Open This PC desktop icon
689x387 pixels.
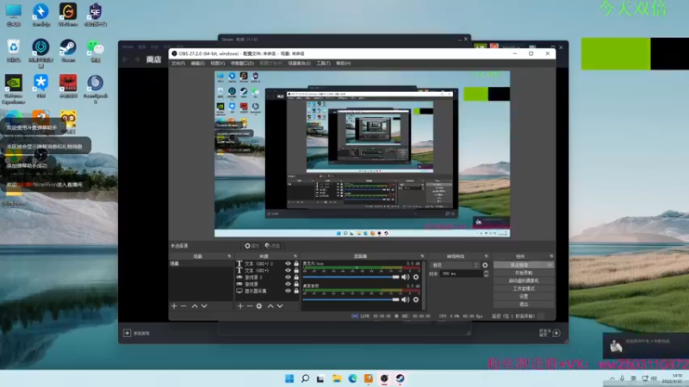point(14,15)
